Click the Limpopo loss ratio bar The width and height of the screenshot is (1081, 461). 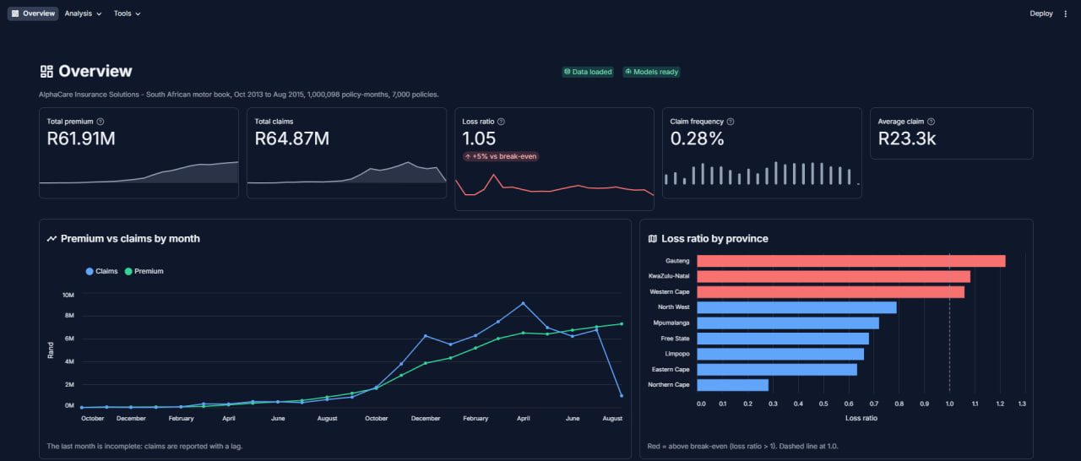pyautogui.click(x=780, y=354)
